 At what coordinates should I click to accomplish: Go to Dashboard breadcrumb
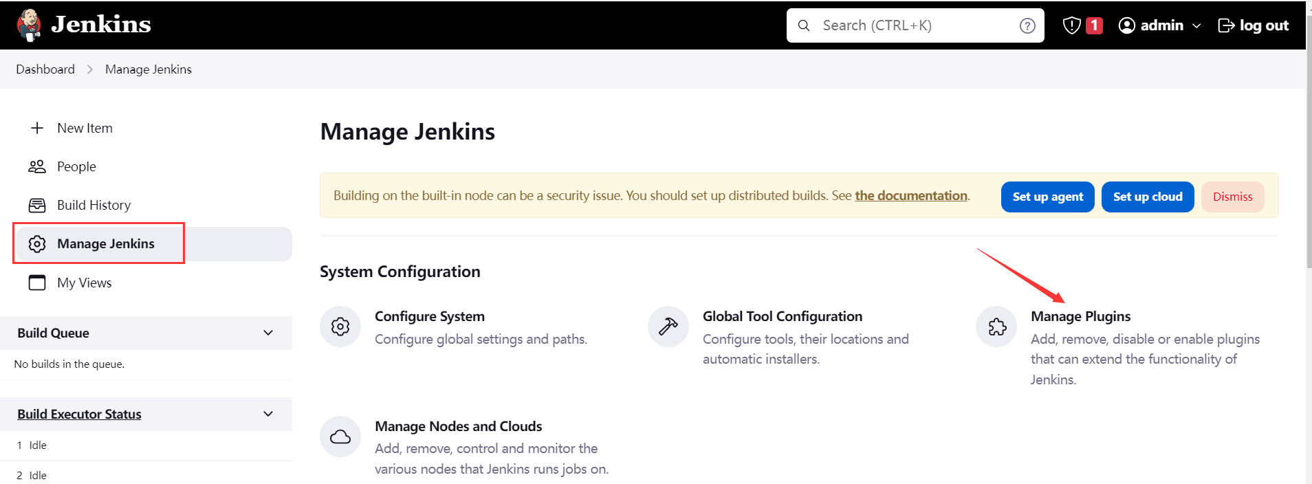click(45, 69)
